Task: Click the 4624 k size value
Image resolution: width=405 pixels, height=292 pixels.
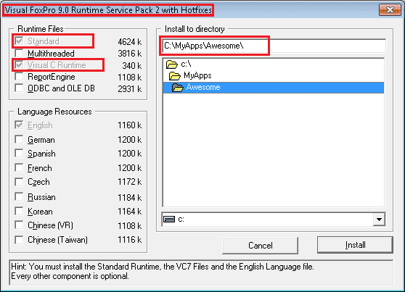Action: 130,41
